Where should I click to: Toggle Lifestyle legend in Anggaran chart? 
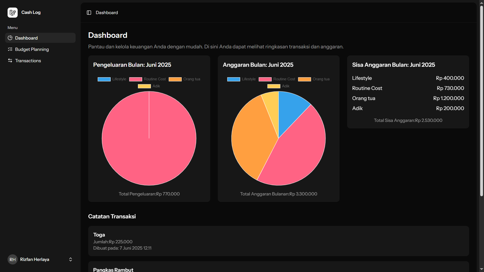pos(241,79)
